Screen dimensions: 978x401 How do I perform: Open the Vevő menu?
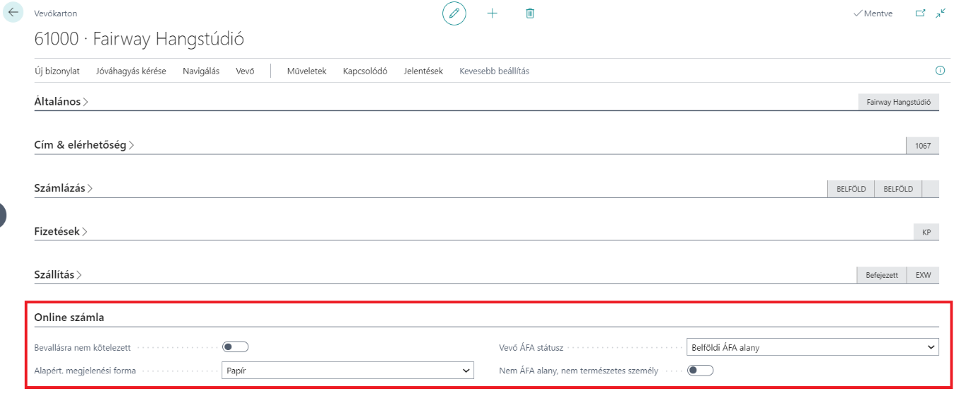point(245,71)
